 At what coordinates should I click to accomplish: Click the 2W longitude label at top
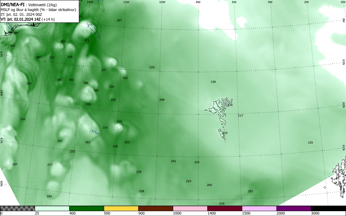307,2
